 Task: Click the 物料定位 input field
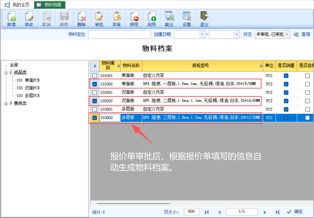119,34
